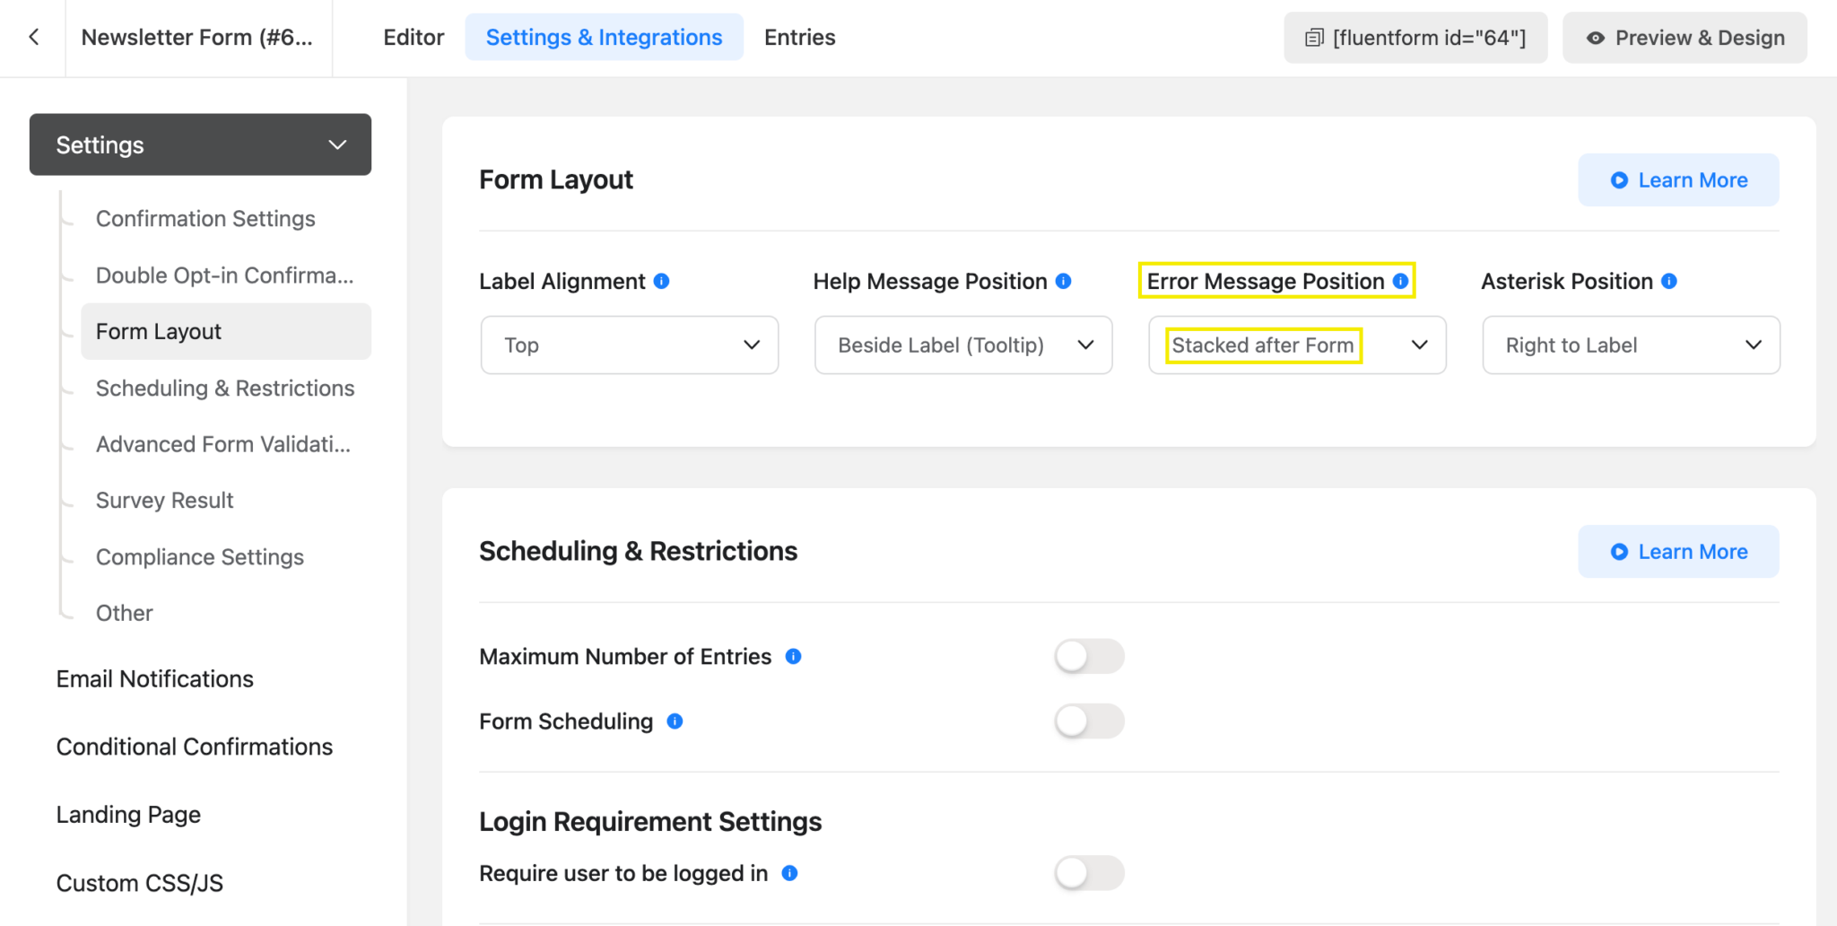Enable Require user to be logged in
This screenshot has height=926, width=1837.
coord(1089,872)
